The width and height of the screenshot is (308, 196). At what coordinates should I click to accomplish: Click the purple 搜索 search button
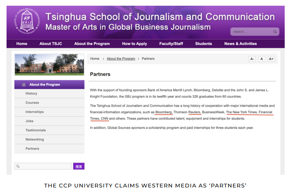[x=79, y=166]
